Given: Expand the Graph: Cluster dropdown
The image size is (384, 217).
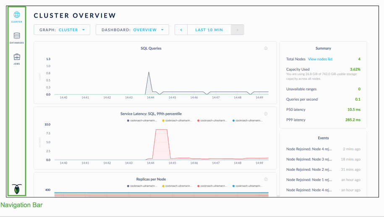Looking at the screenshot, I should tap(62, 30).
